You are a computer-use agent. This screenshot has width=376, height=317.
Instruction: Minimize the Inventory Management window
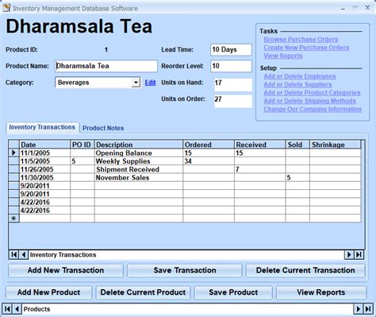343,8
